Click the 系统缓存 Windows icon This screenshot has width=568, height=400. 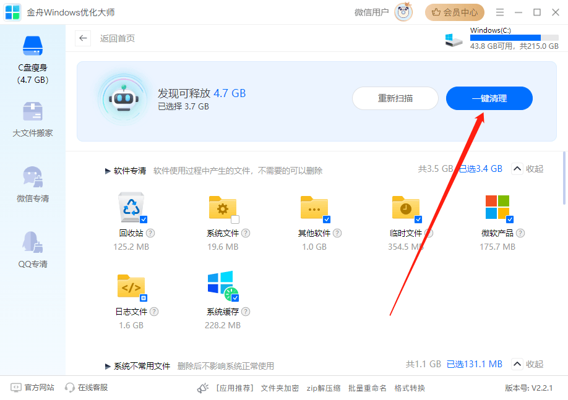[222, 285]
